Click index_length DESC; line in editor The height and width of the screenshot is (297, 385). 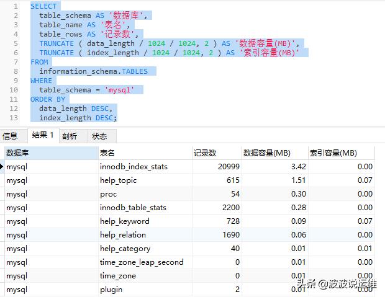78,118
